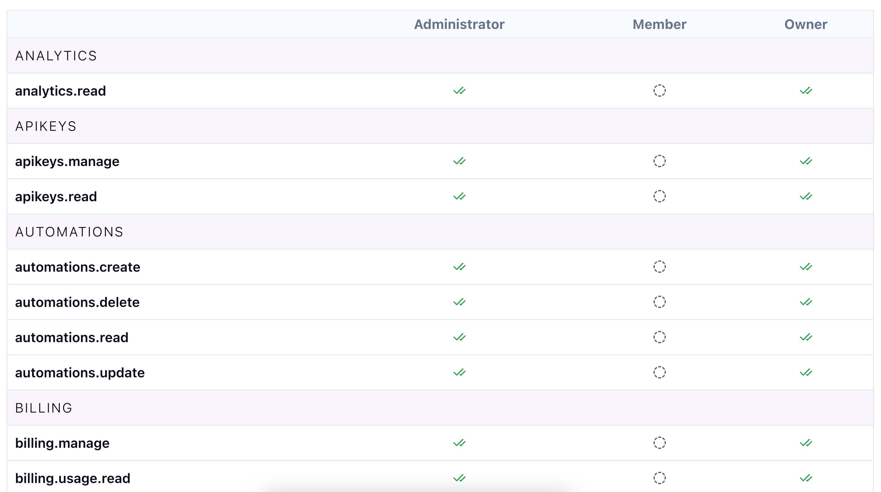Select the Administrator column header
The height and width of the screenshot is (492, 881).
point(459,24)
